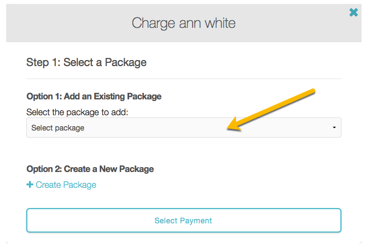Viewport: 365px width, 249px height.
Task: Click the 'Step 1: Select a Package' heading
Action: (86, 62)
